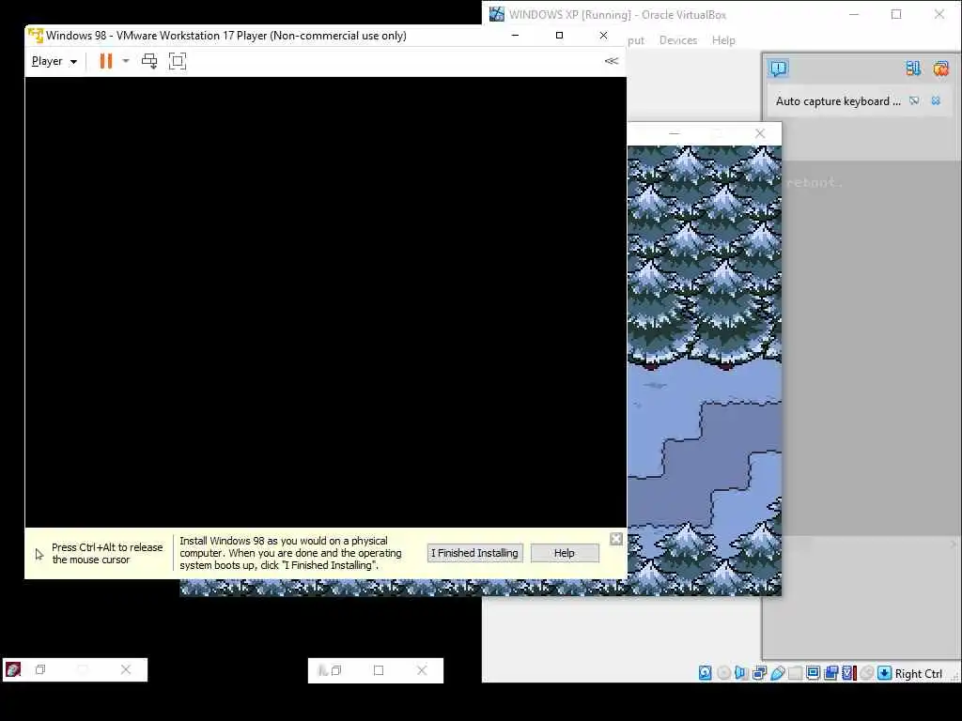Click the VirtualBox notification center icon
The height and width of the screenshot is (721, 962).
(x=778, y=68)
